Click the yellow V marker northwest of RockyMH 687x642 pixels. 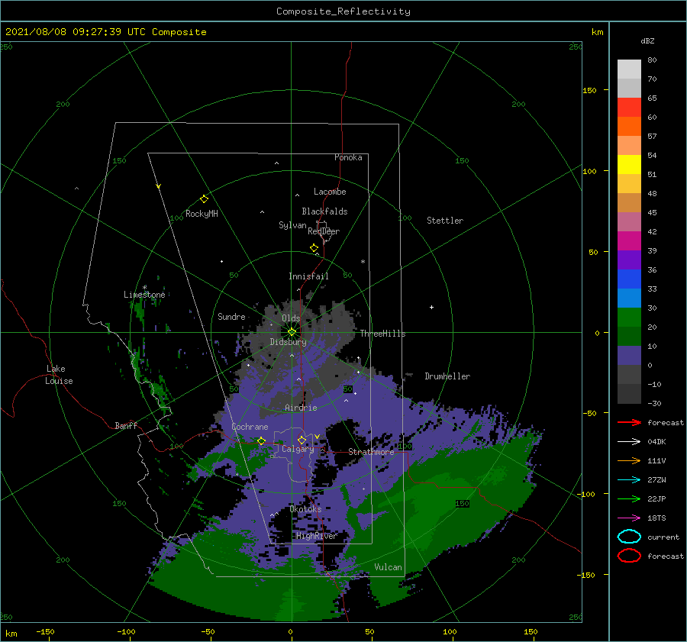[x=159, y=186]
